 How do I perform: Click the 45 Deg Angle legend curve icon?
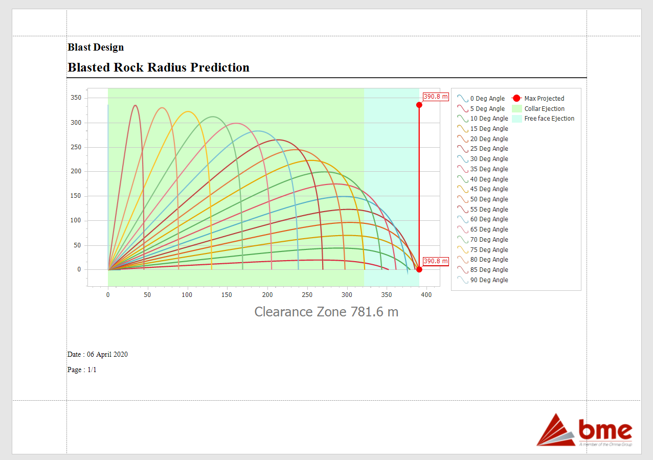[x=463, y=189]
